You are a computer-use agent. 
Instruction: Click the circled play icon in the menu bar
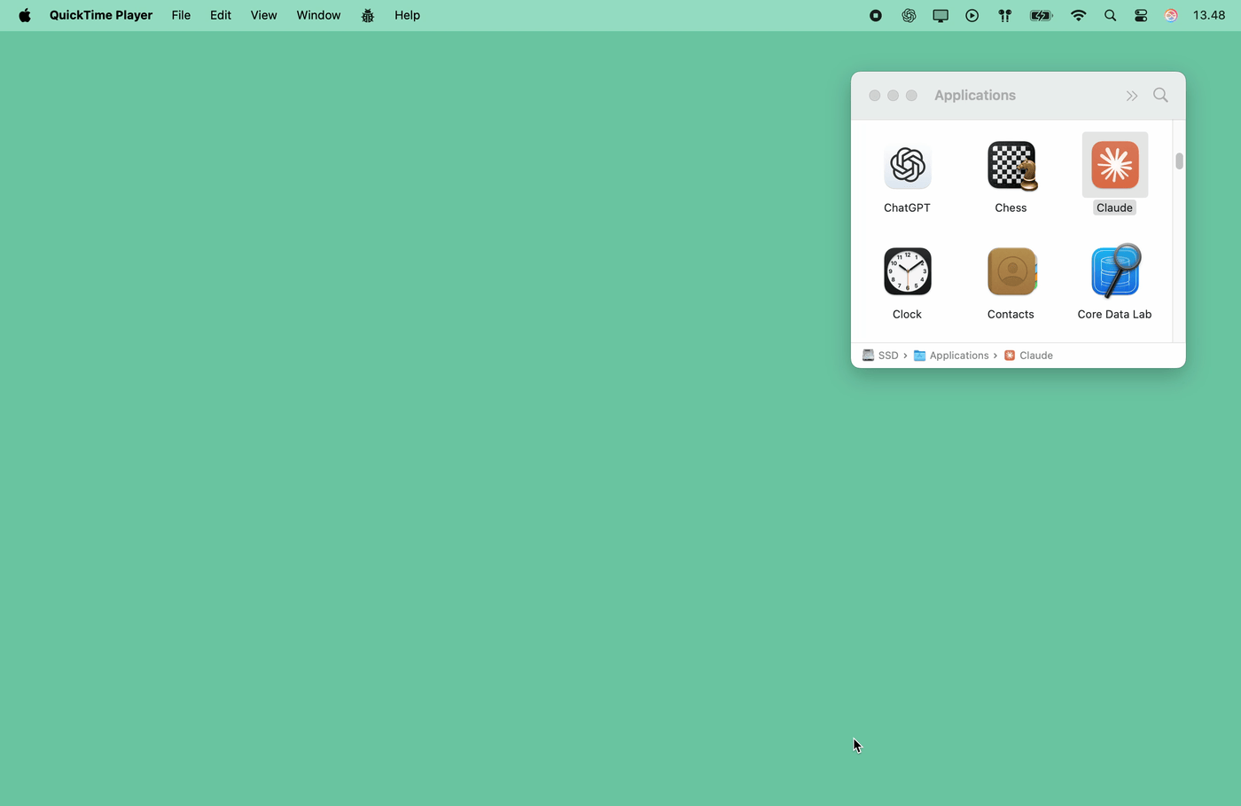(972, 15)
